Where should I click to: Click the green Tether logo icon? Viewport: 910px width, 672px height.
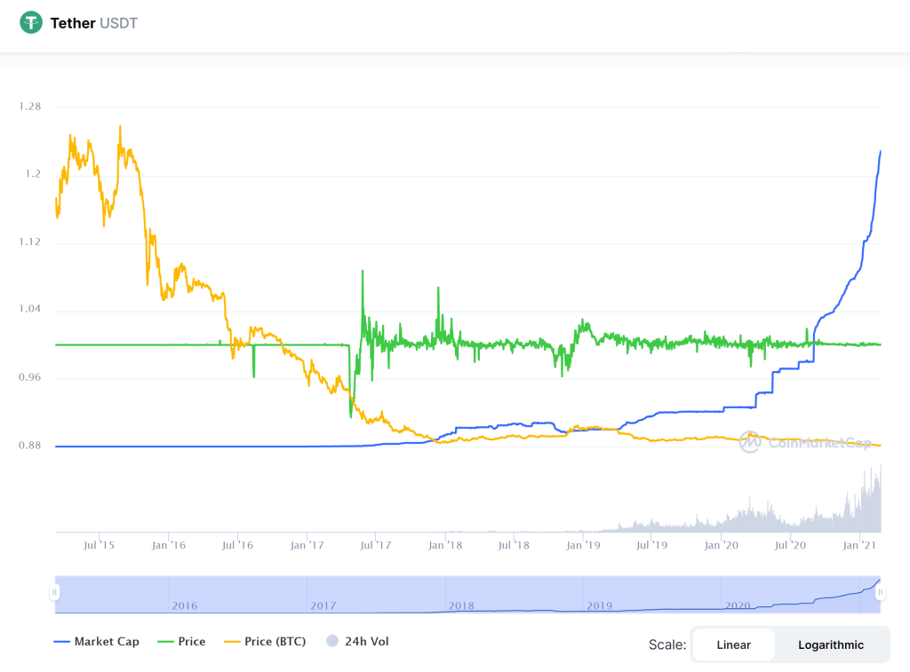pyautogui.click(x=31, y=23)
